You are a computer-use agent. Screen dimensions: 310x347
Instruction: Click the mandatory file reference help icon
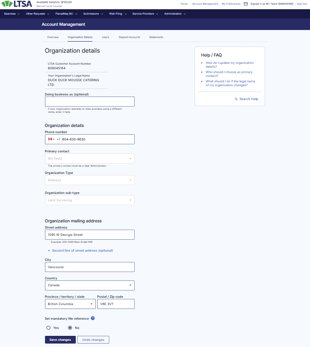[x=93, y=319]
